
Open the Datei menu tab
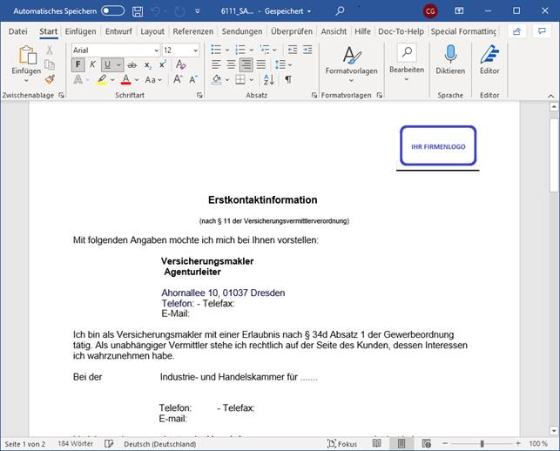click(x=17, y=31)
